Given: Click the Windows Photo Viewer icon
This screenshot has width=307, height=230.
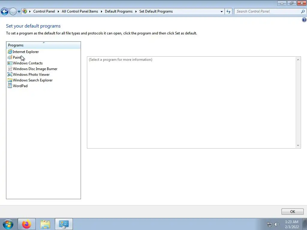Looking at the screenshot, I should click(10, 74).
